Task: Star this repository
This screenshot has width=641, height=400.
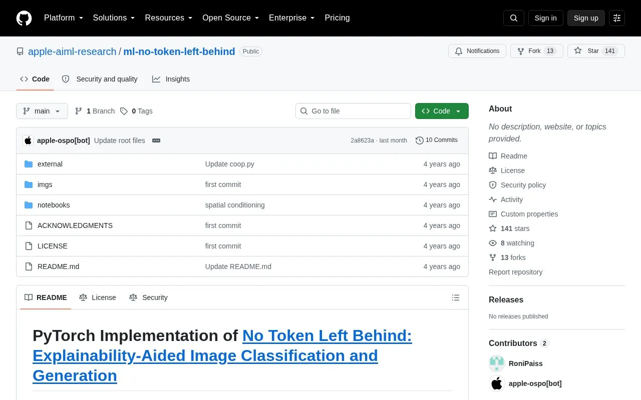Action: click(596, 51)
